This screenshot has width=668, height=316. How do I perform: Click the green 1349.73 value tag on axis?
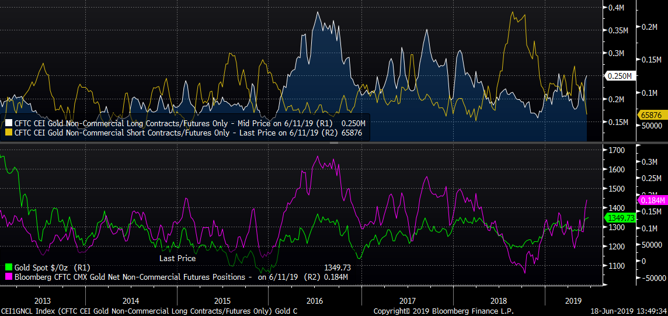click(620, 218)
